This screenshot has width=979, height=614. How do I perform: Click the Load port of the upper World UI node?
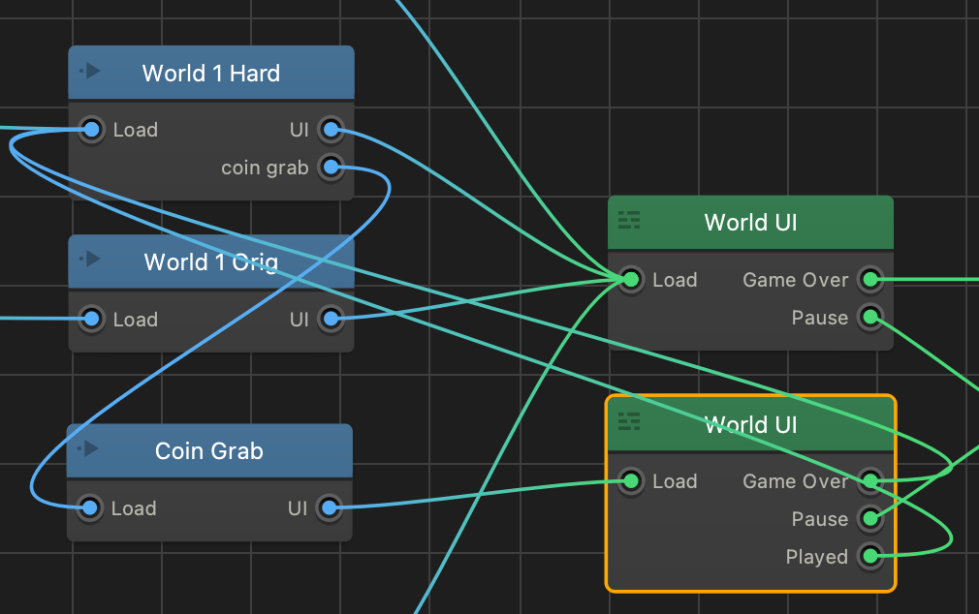tap(631, 280)
